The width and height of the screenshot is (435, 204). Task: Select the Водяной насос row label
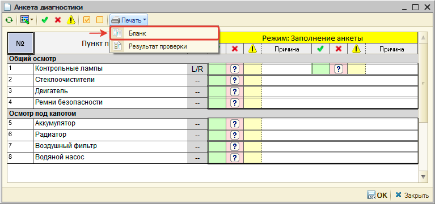(60, 157)
